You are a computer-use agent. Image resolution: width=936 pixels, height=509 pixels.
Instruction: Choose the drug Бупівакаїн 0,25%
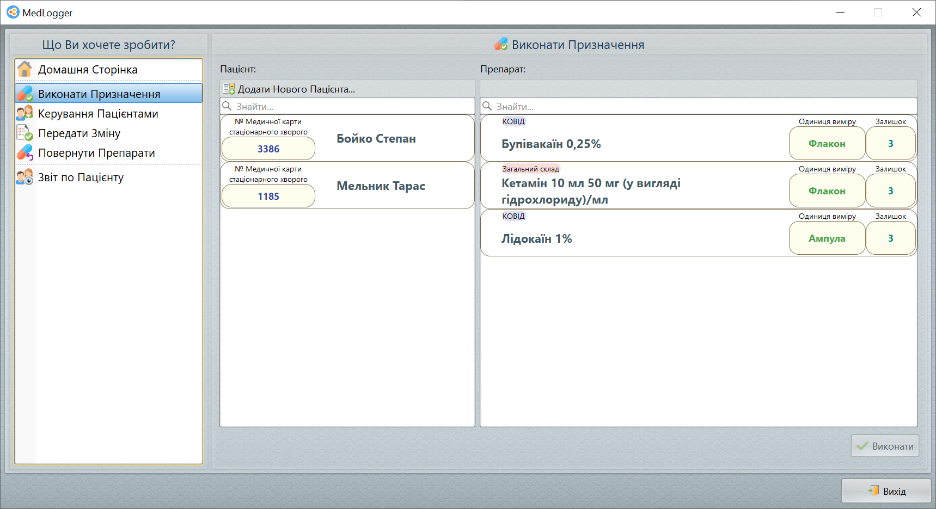(x=551, y=144)
